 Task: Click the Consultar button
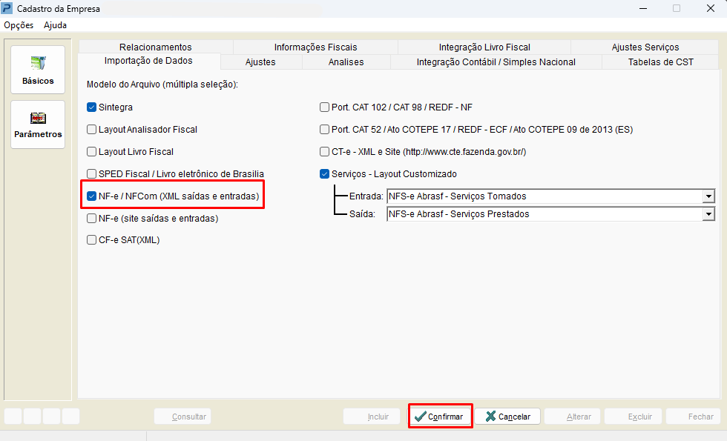(x=182, y=417)
